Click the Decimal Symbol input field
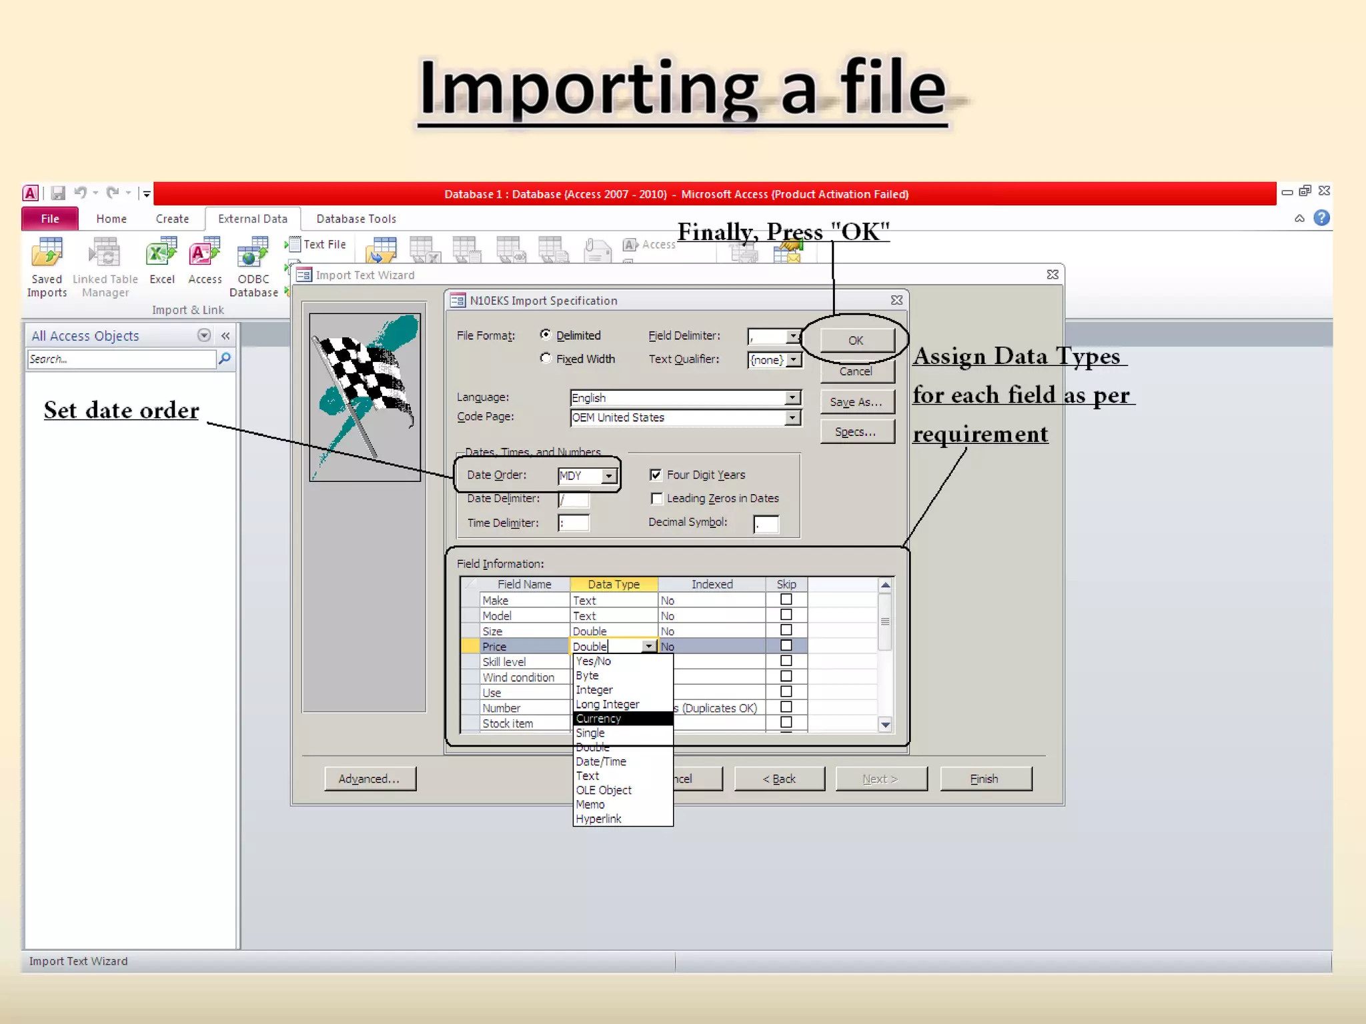 pyautogui.click(x=766, y=524)
